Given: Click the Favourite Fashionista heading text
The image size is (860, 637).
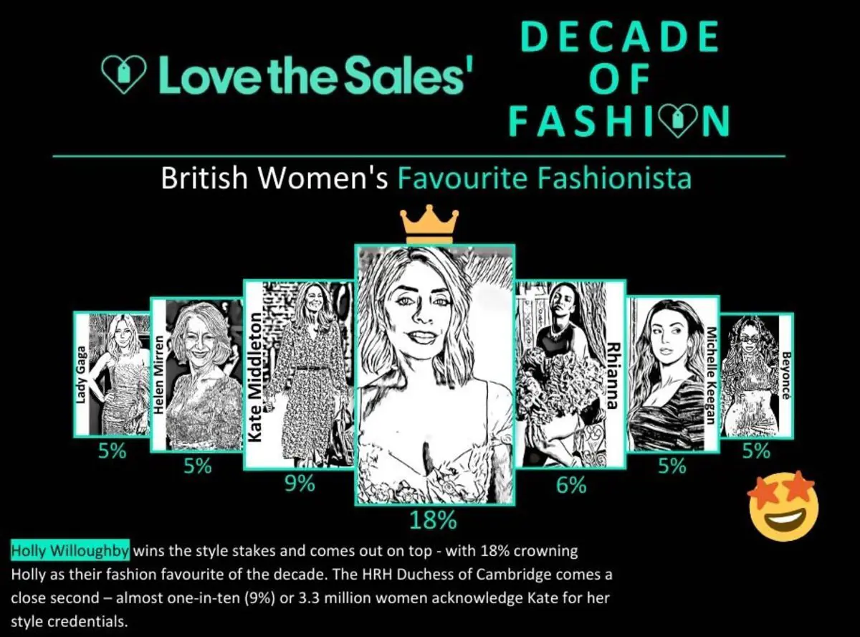Looking at the screenshot, I should point(545,178).
